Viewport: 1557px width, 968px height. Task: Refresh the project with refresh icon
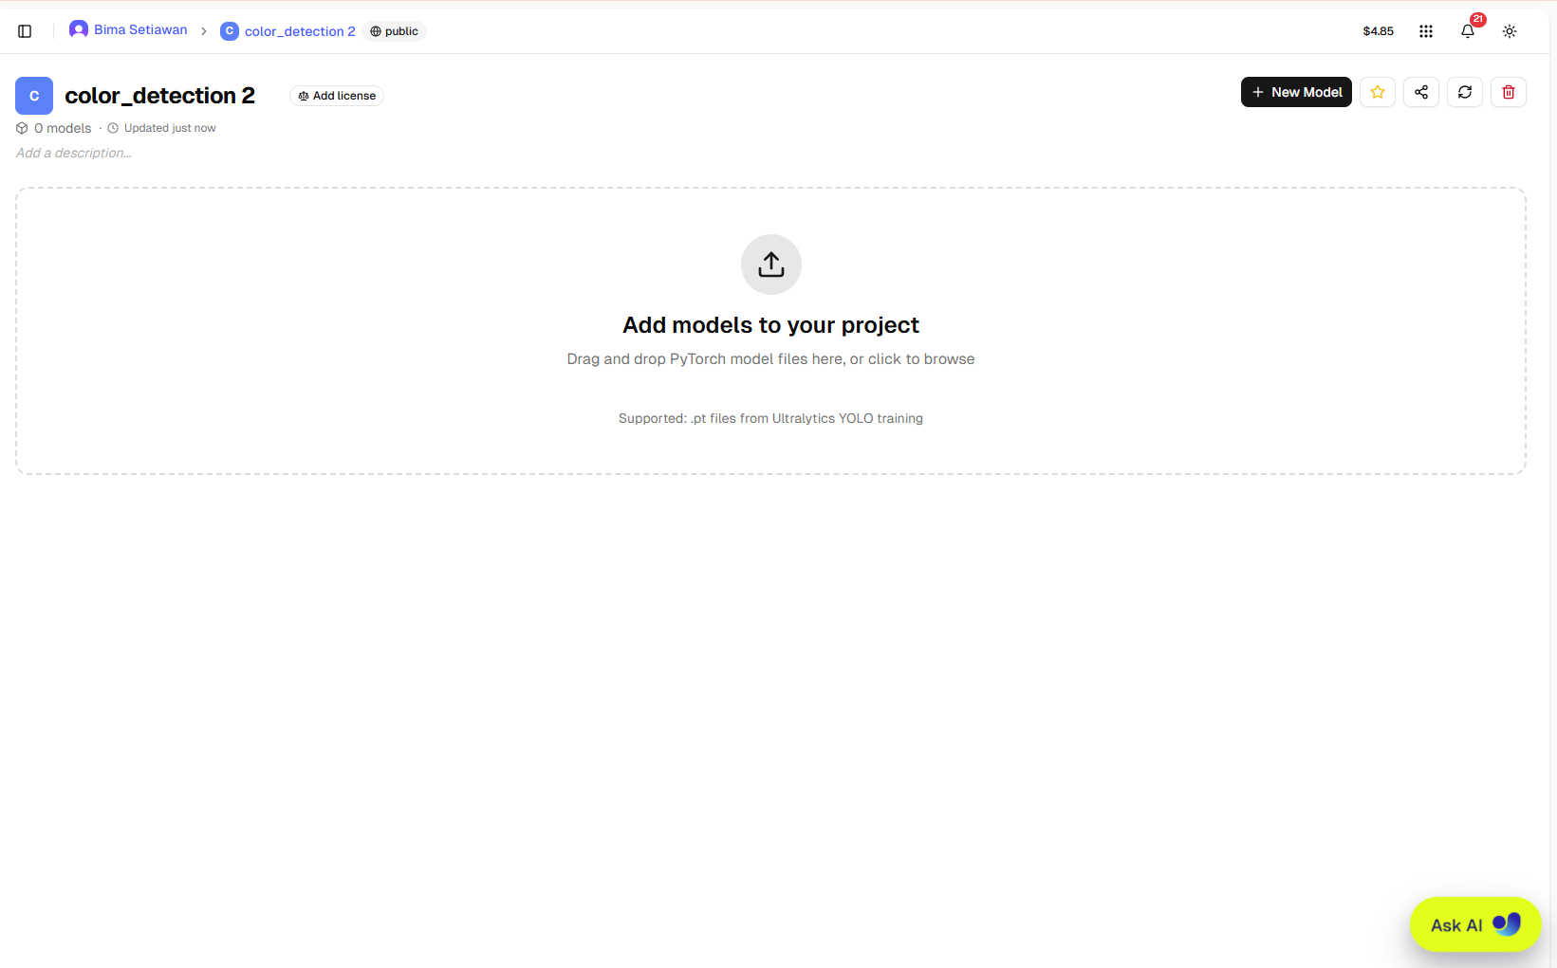(1465, 92)
